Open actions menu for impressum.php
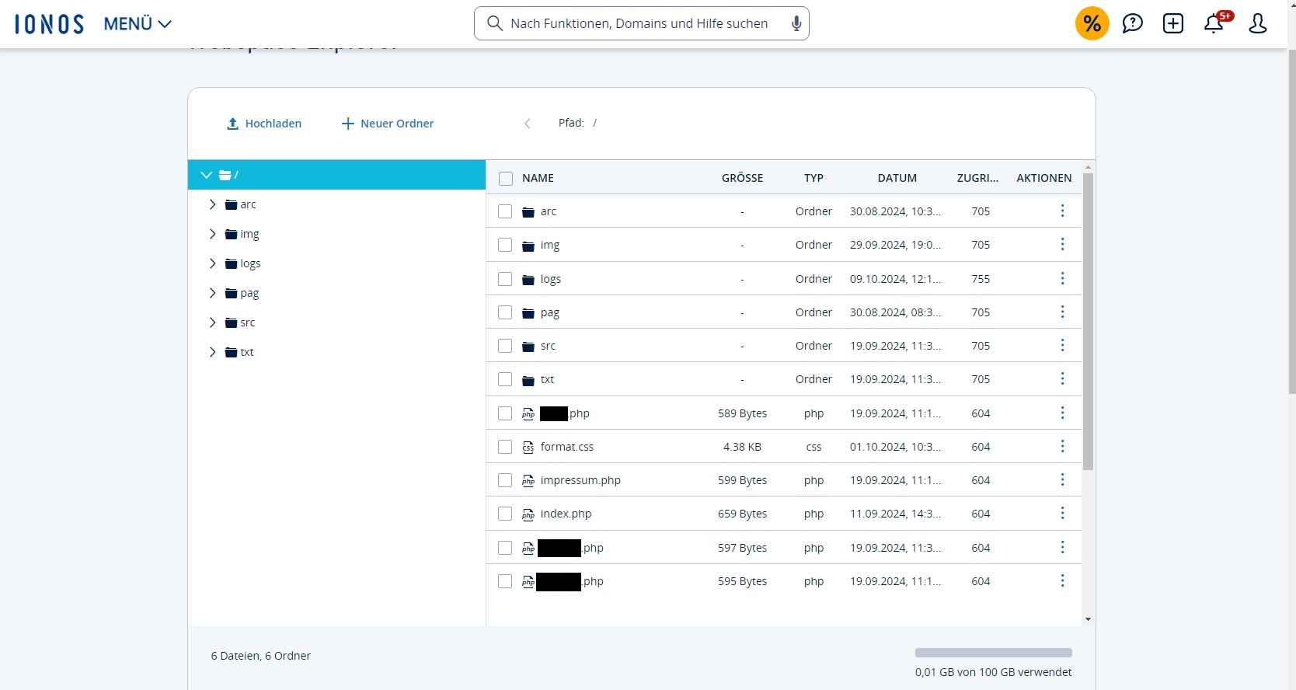 coord(1062,479)
